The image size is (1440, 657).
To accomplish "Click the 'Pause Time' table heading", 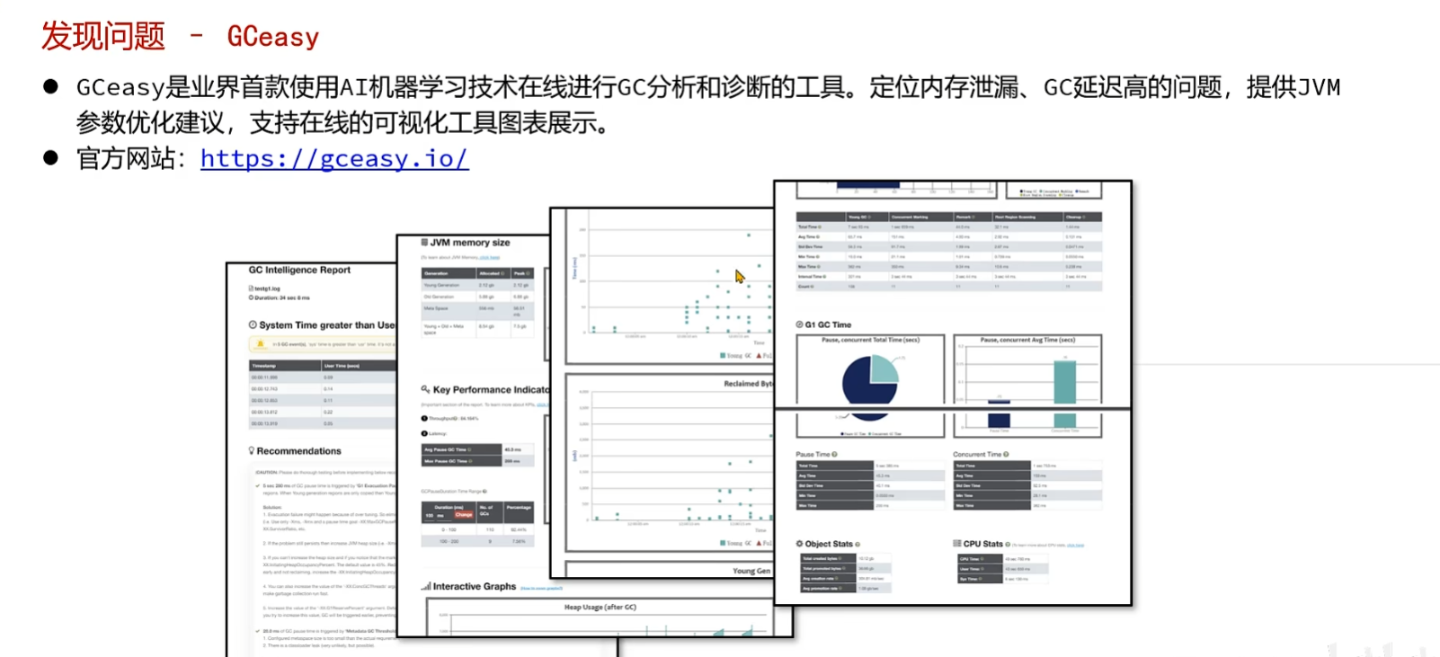I will (812, 455).
